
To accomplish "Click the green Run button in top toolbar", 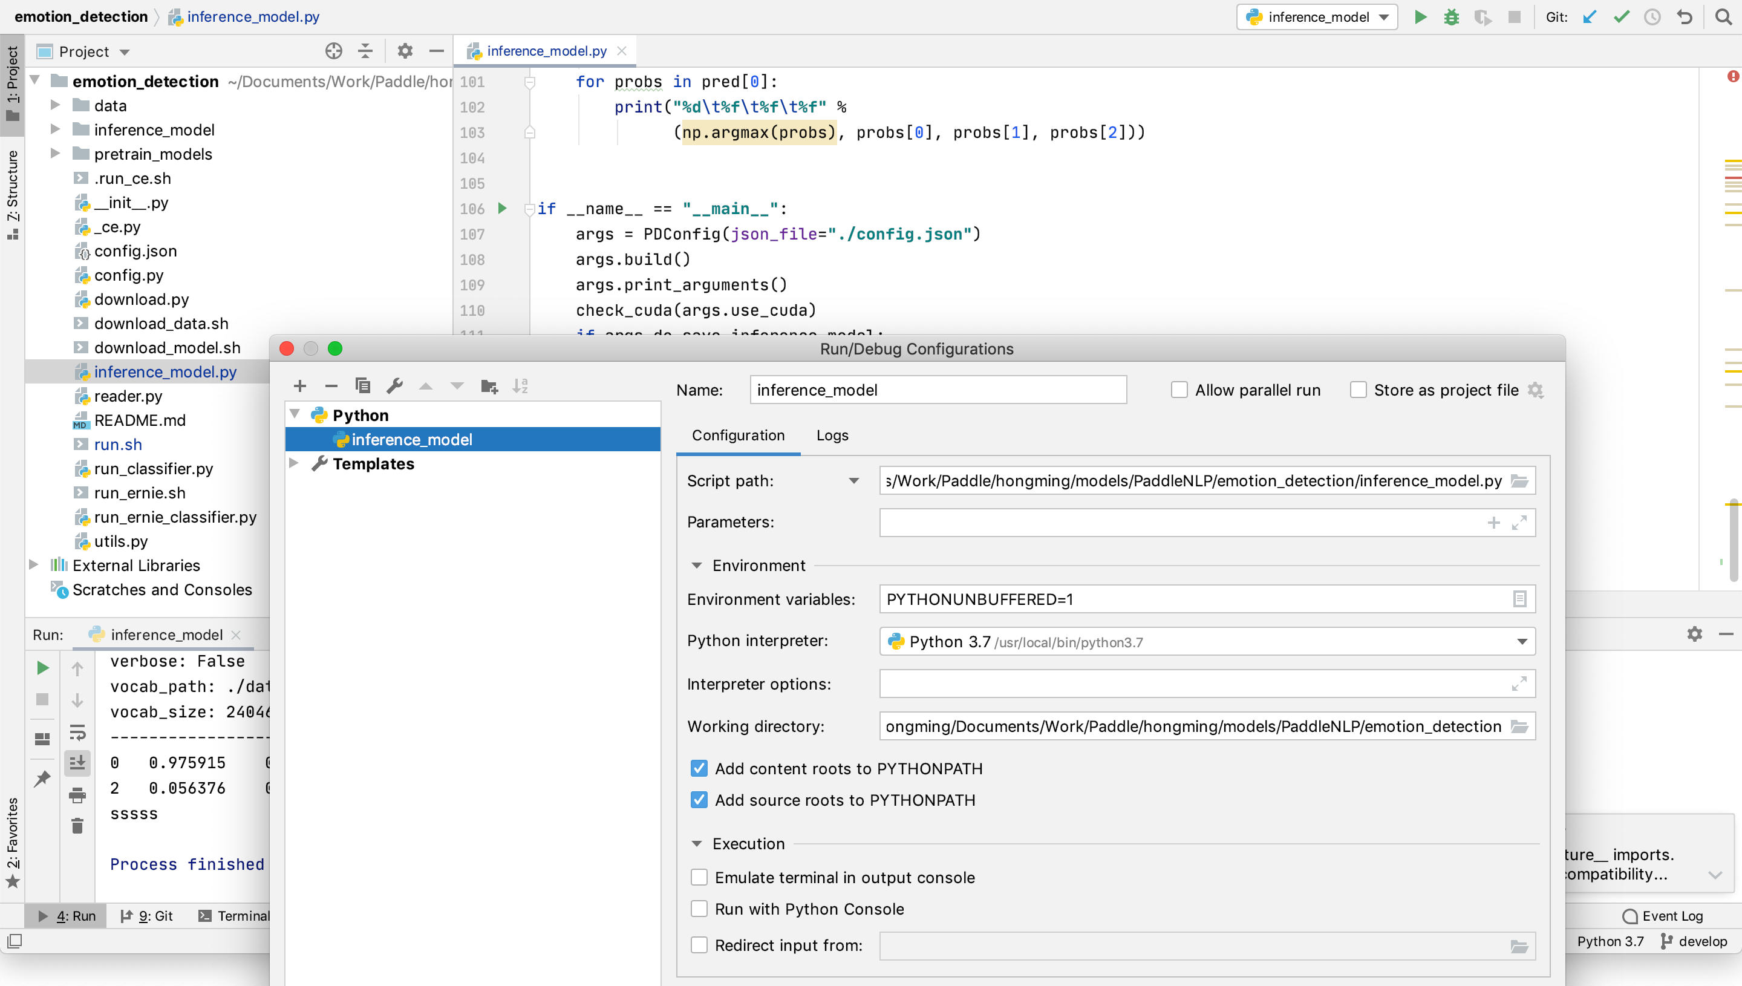I will (x=1420, y=17).
